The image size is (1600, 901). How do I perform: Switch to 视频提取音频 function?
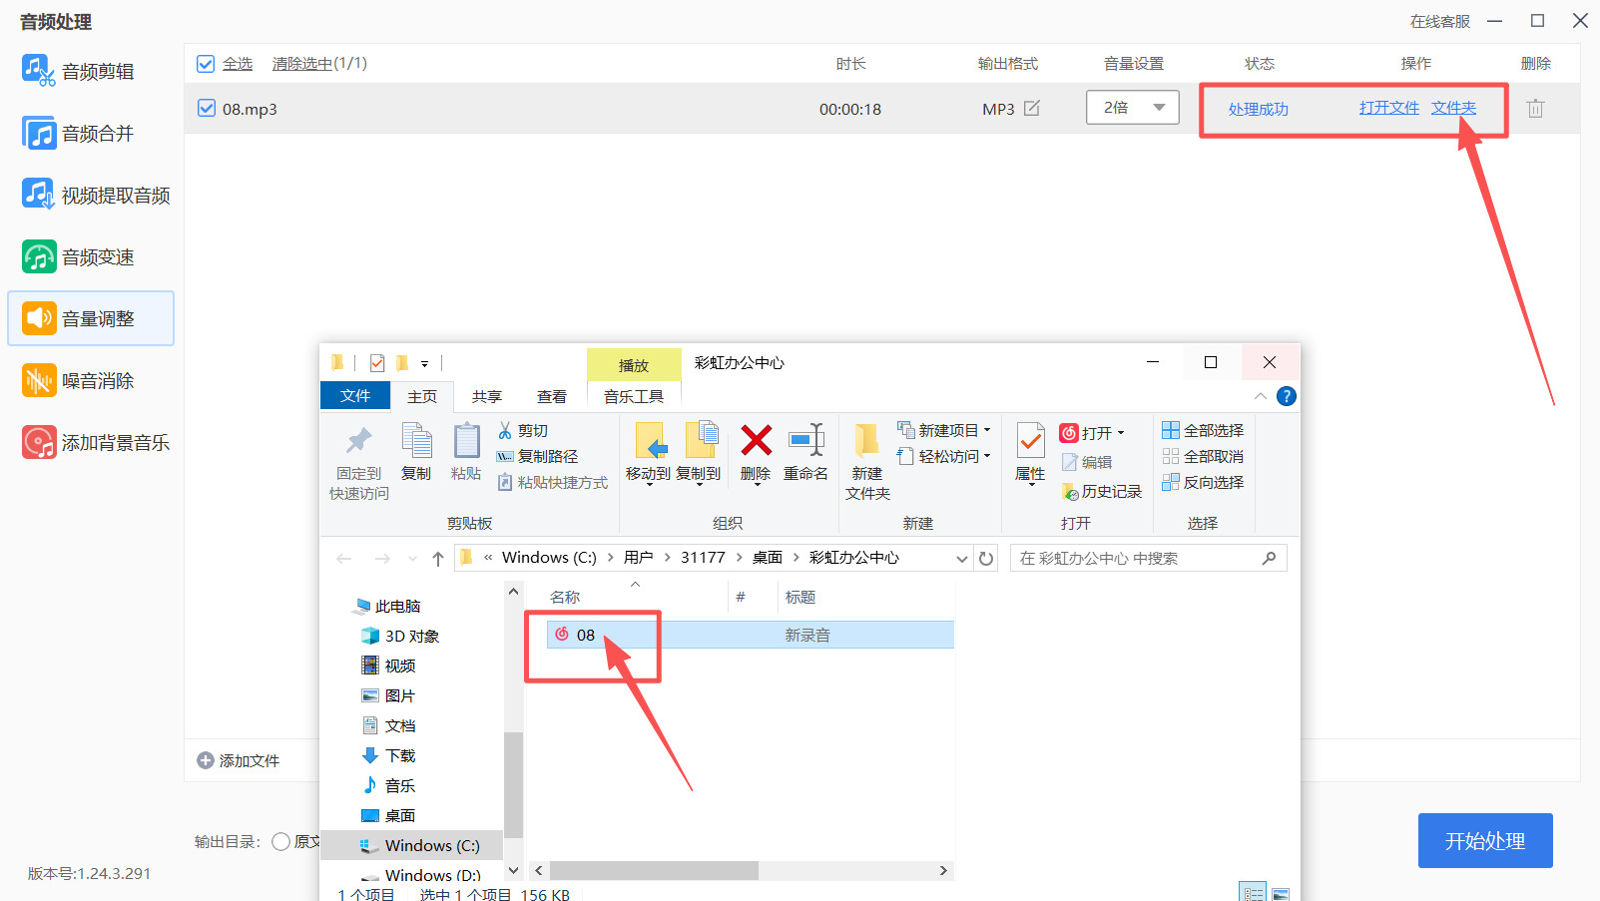pos(95,195)
